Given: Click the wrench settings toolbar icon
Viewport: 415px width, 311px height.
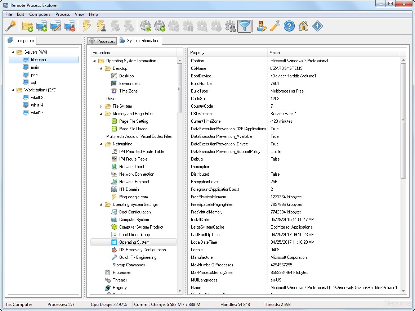Looking at the screenshot, I should click(275, 26).
